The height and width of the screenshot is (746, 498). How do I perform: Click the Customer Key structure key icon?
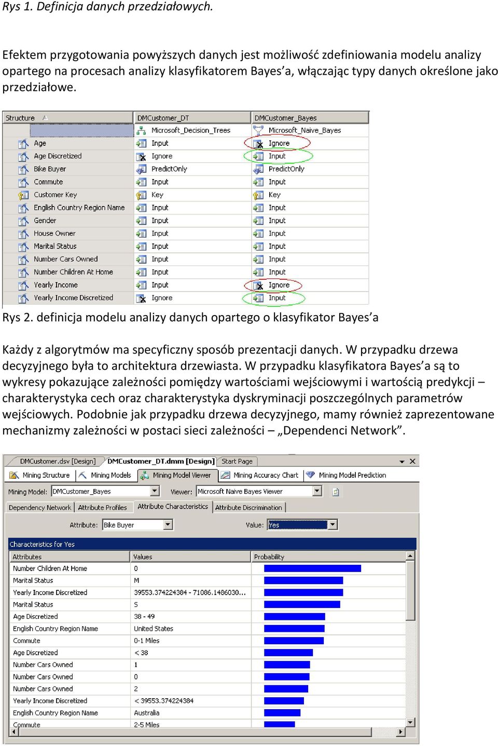pyautogui.click(x=23, y=195)
